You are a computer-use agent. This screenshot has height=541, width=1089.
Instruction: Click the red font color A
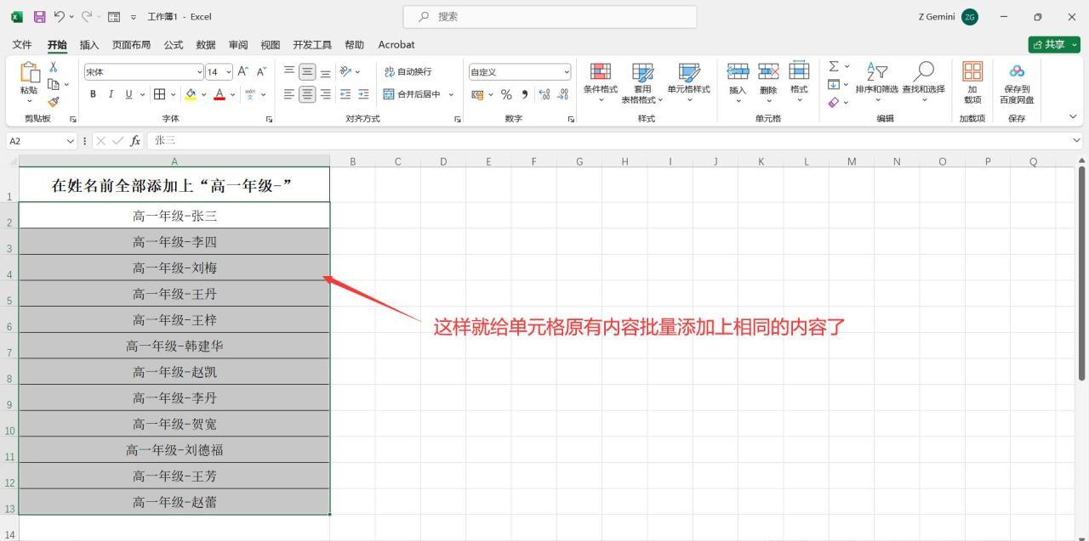(220, 94)
